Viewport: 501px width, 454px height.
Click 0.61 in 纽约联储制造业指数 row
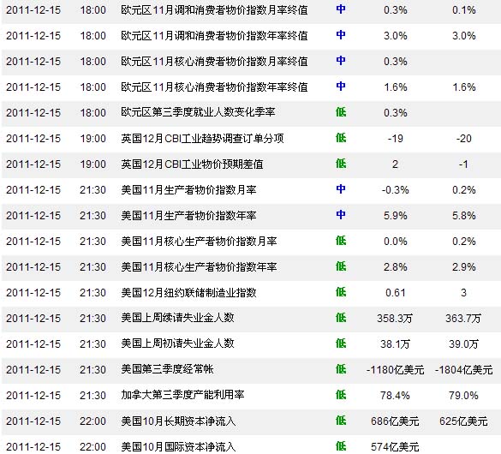[396, 293]
